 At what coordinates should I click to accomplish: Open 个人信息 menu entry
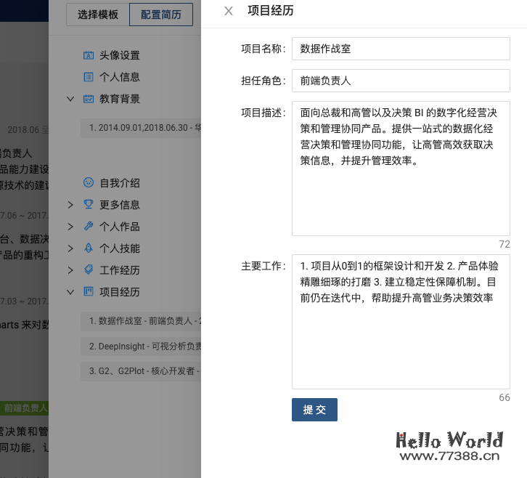(x=119, y=77)
